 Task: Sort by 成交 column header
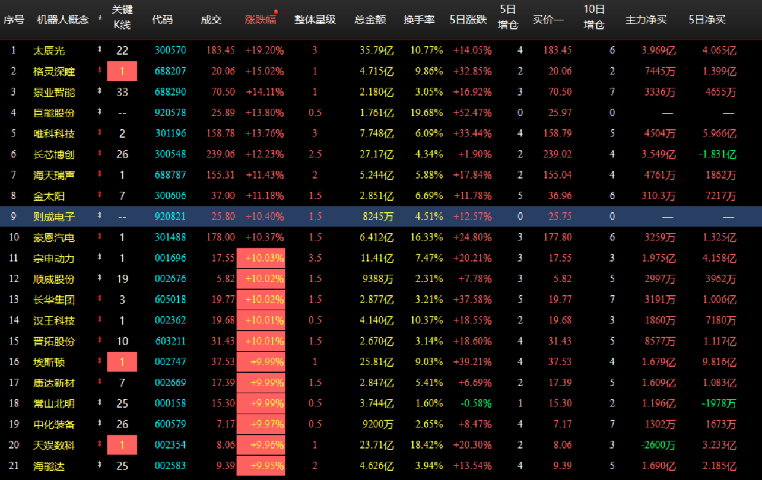click(211, 20)
